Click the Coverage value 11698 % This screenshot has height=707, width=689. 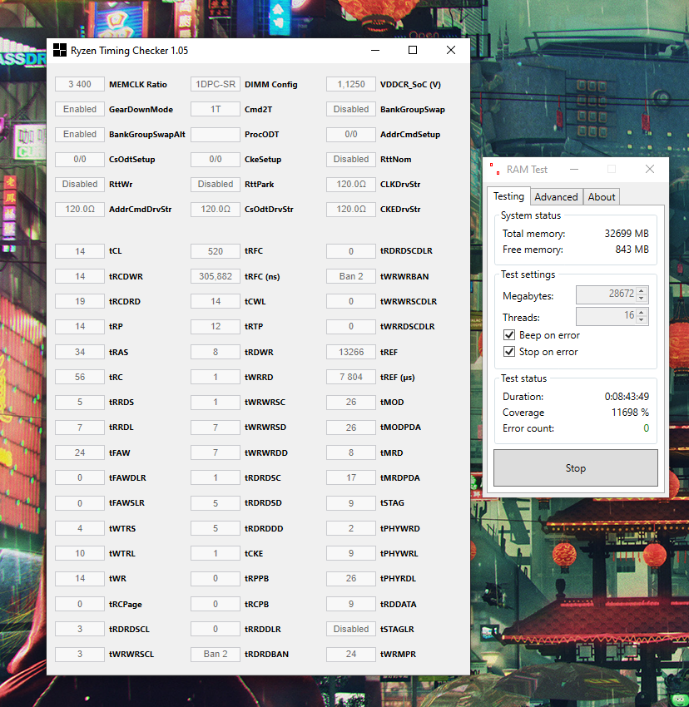(x=630, y=413)
